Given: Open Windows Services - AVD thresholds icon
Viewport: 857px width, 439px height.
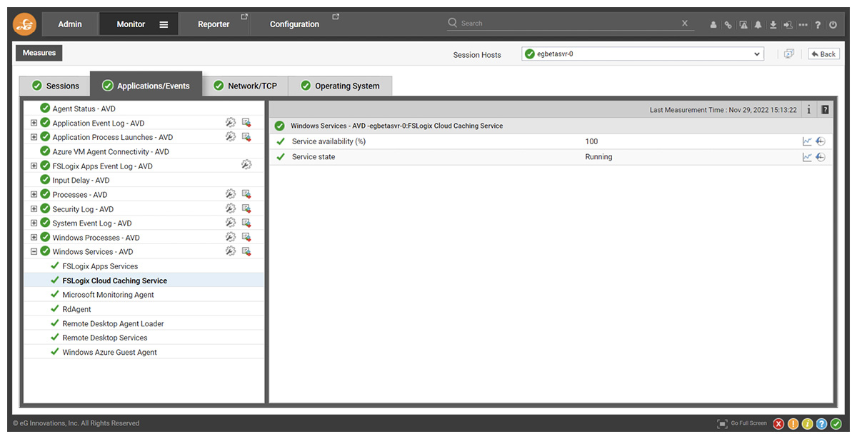Looking at the screenshot, I should point(246,251).
